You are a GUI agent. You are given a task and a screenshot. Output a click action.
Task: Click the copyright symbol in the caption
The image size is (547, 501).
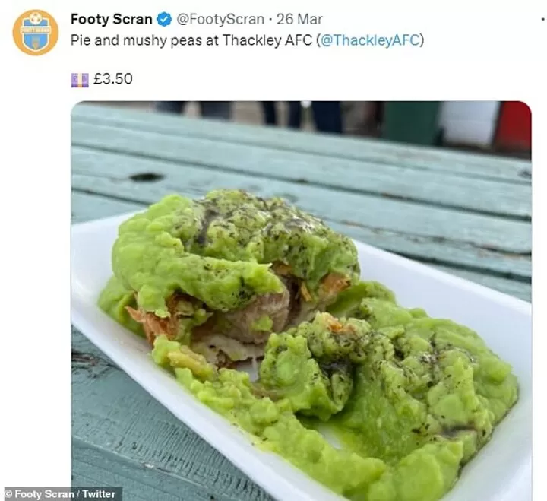[8, 494]
